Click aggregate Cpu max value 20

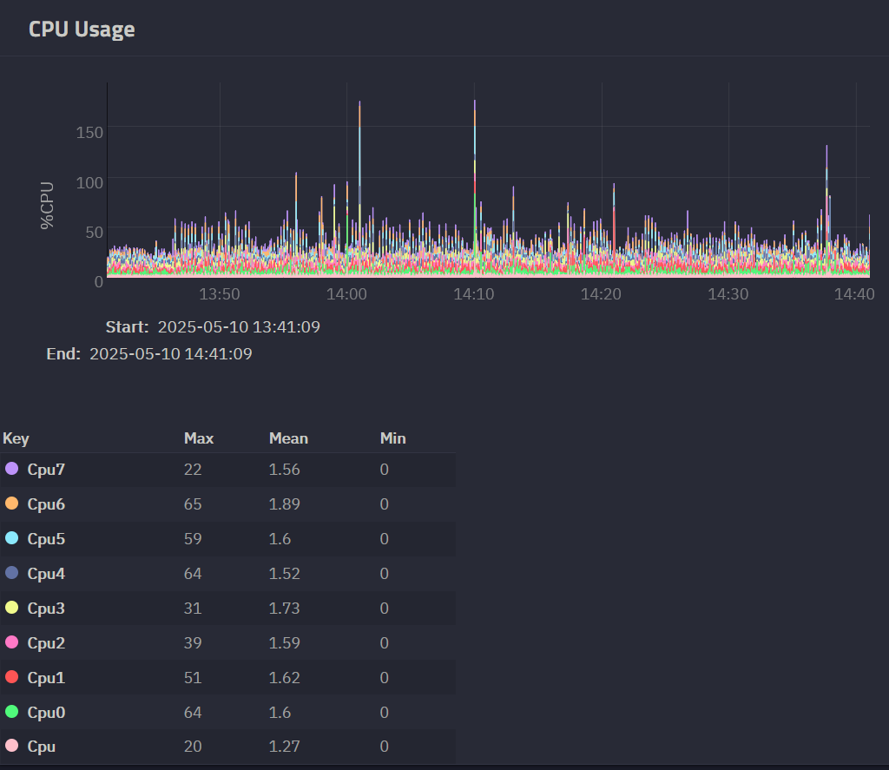click(x=193, y=747)
